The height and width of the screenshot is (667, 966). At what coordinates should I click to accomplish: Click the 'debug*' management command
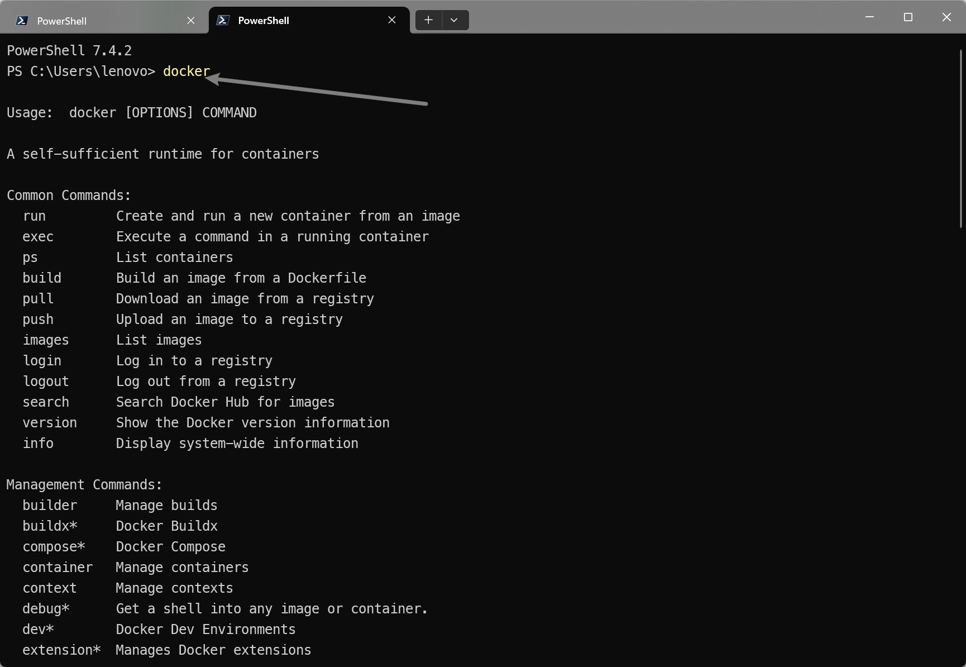pyautogui.click(x=46, y=609)
